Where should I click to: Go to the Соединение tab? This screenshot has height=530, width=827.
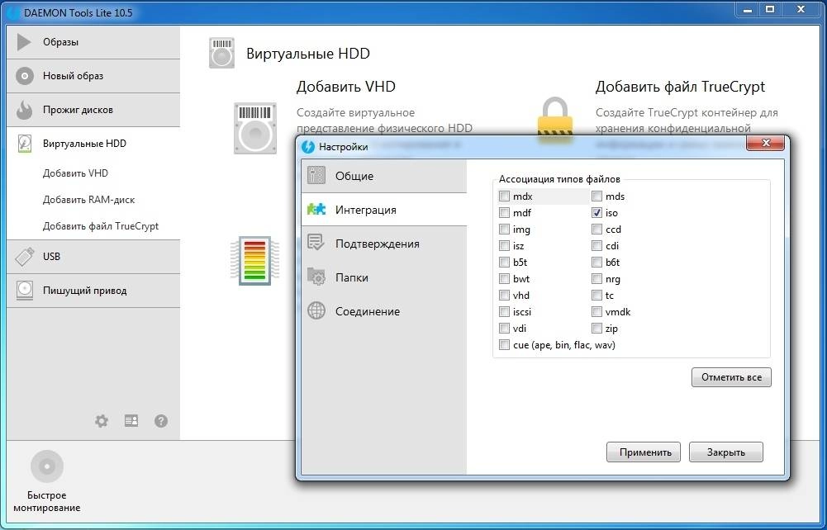click(384, 311)
